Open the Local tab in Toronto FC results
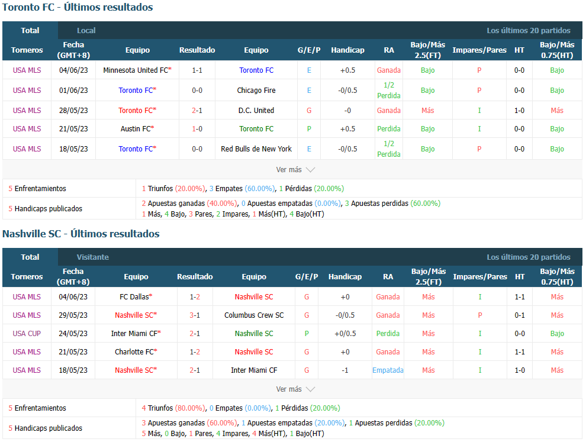 click(86, 30)
